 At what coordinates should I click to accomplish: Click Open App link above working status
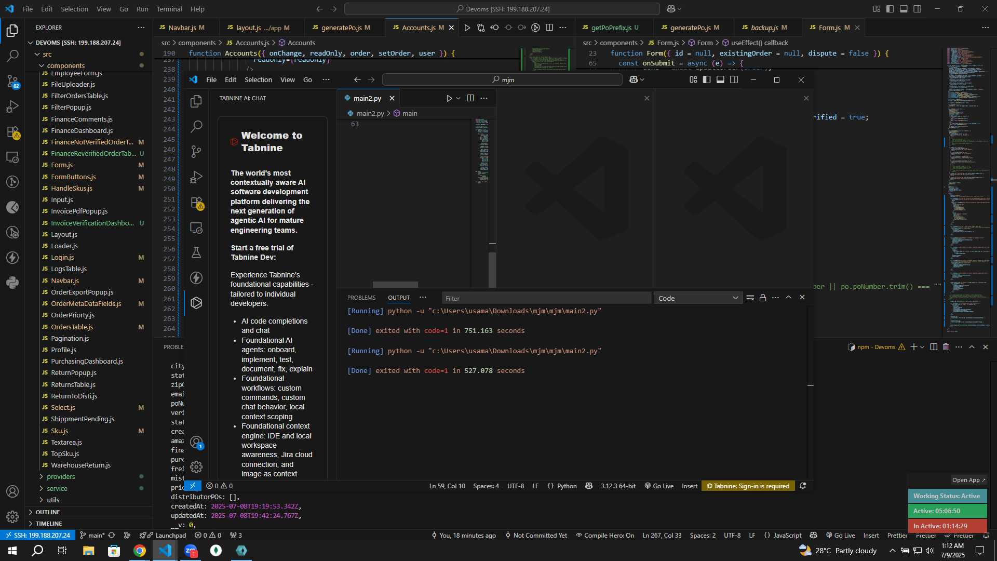tap(968, 480)
